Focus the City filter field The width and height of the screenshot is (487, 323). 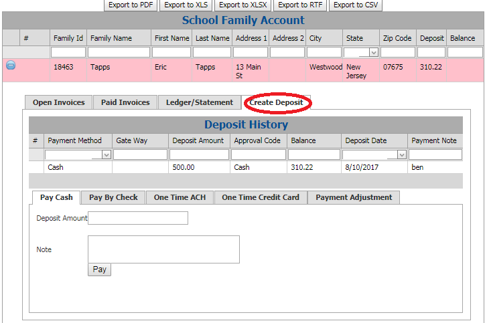click(324, 52)
